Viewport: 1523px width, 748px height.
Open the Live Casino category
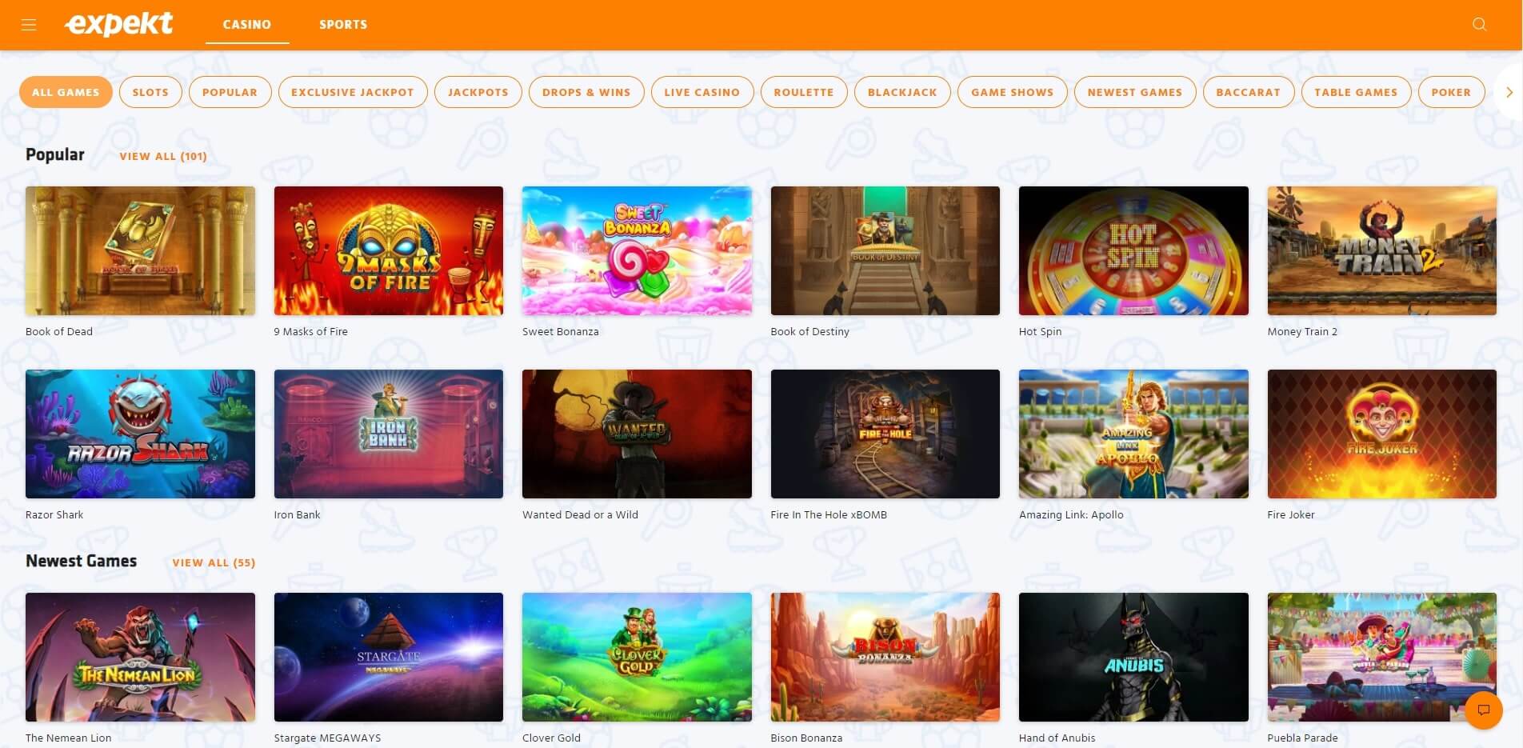[702, 92]
